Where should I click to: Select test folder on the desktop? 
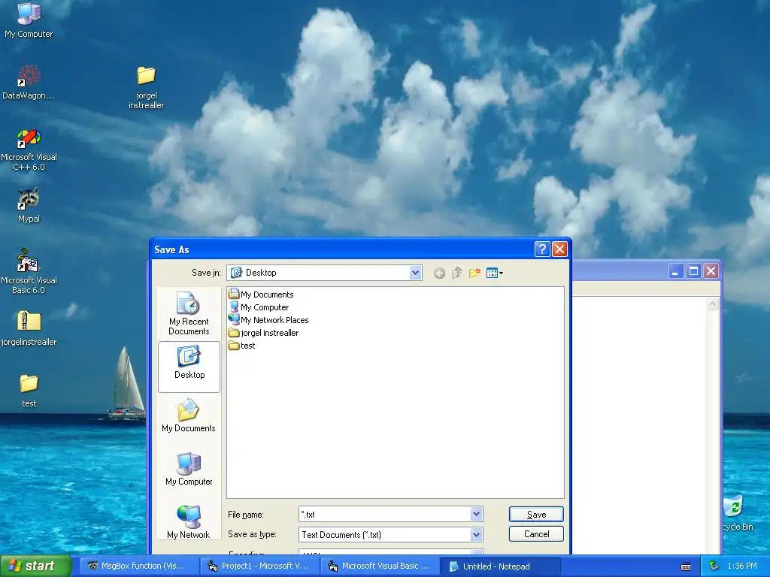pyautogui.click(x=29, y=391)
